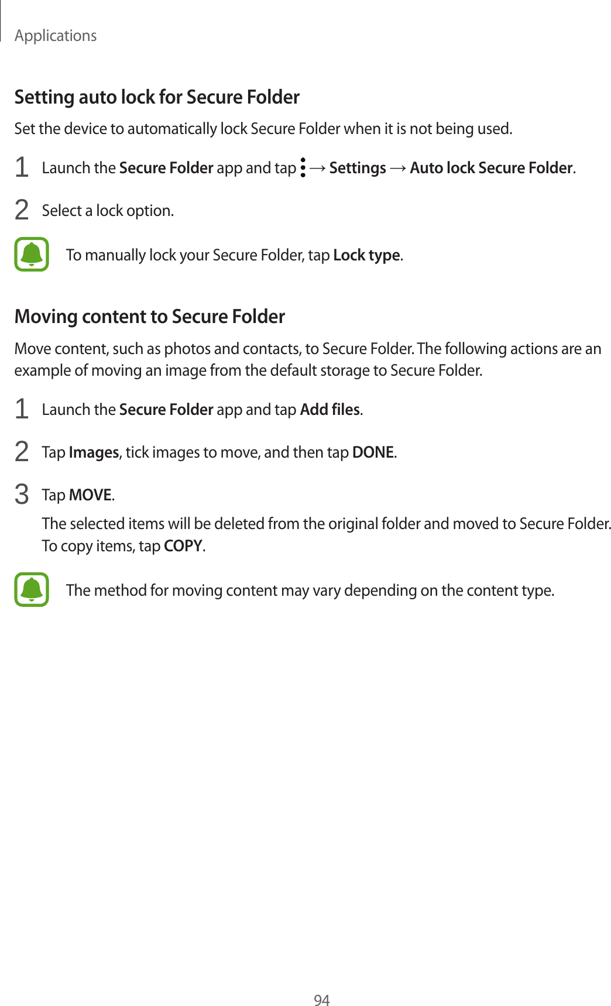Click the bold Images text
Viewport: 611px width, 1006px height.
[94, 452]
